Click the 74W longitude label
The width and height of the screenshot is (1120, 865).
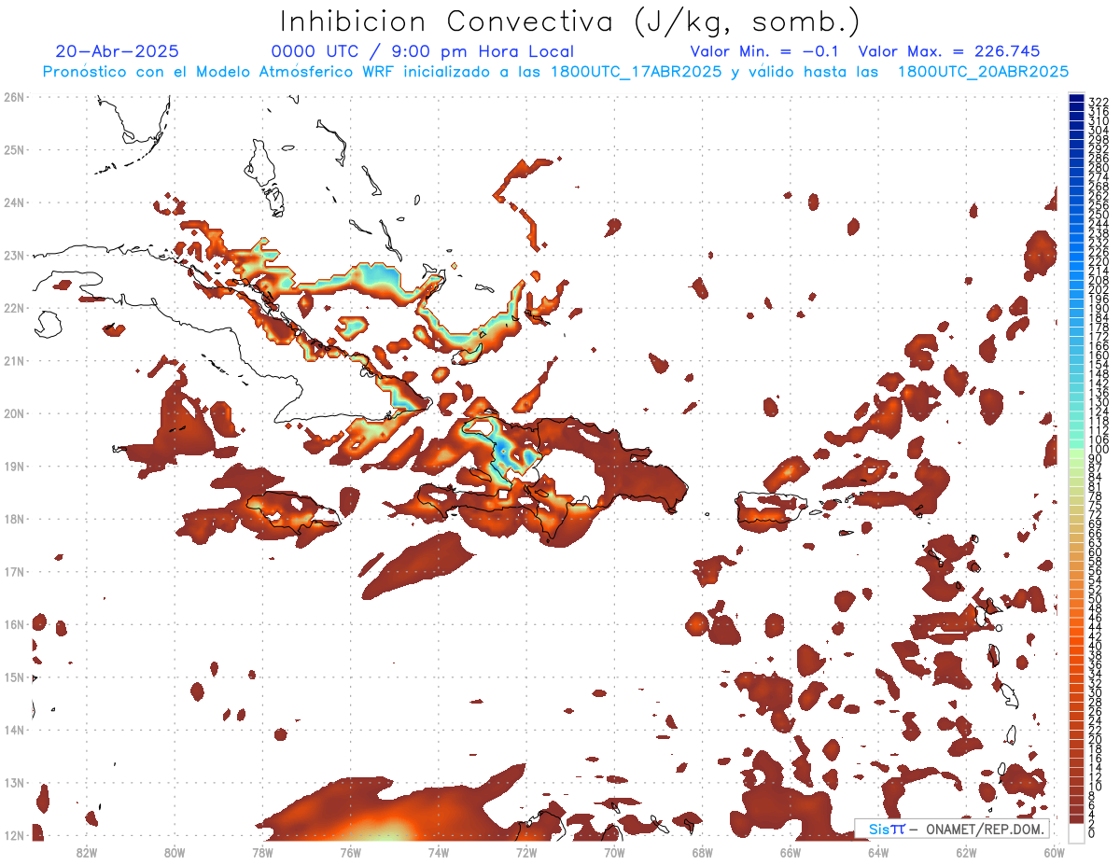point(439,851)
